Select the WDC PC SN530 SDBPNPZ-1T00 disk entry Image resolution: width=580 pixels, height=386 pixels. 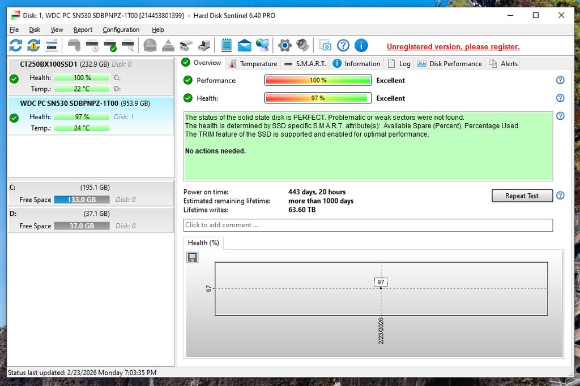pyautogui.click(x=91, y=116)
